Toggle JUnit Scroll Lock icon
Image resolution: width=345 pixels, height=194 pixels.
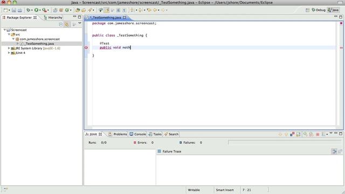298,134
